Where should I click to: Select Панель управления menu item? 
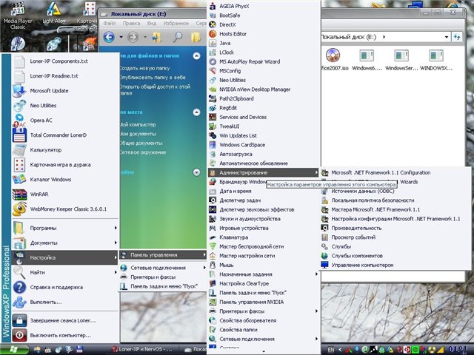pyautogui.click(x=163, y=254)
